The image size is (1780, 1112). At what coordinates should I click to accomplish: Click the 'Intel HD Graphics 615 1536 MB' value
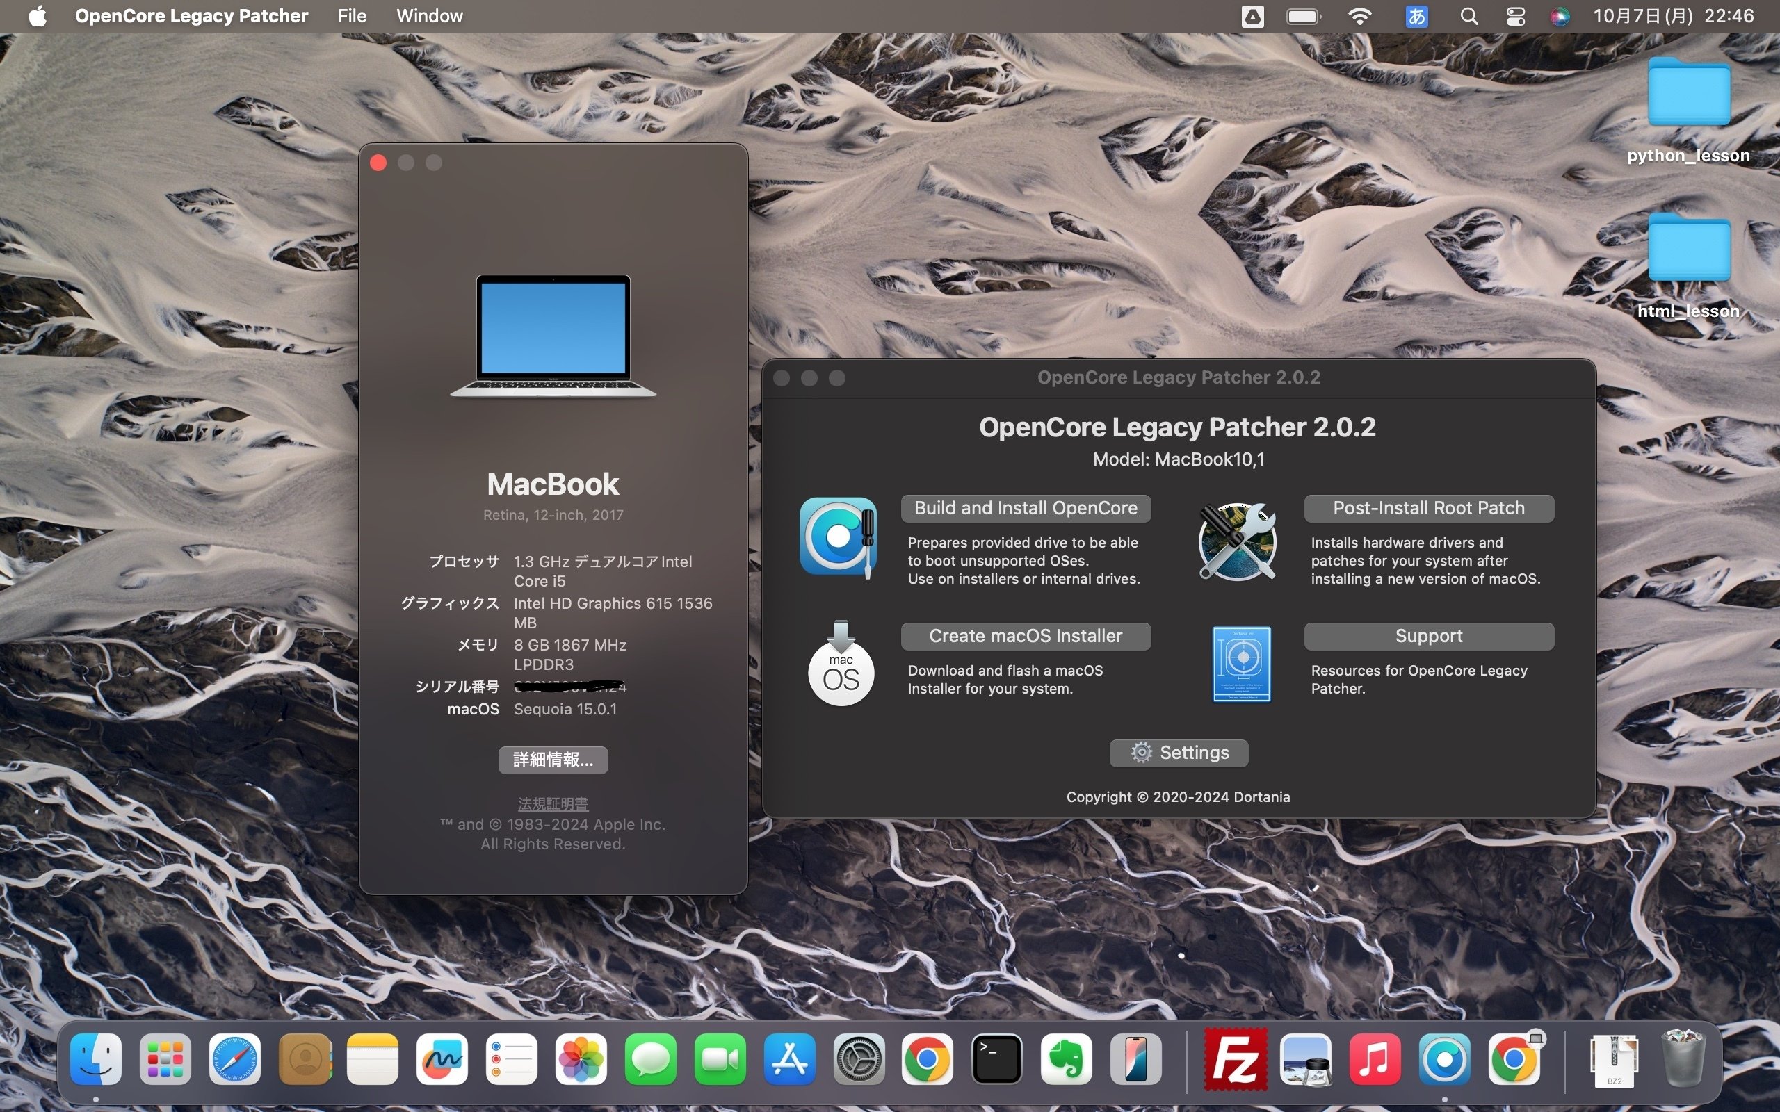coord(613,612)
